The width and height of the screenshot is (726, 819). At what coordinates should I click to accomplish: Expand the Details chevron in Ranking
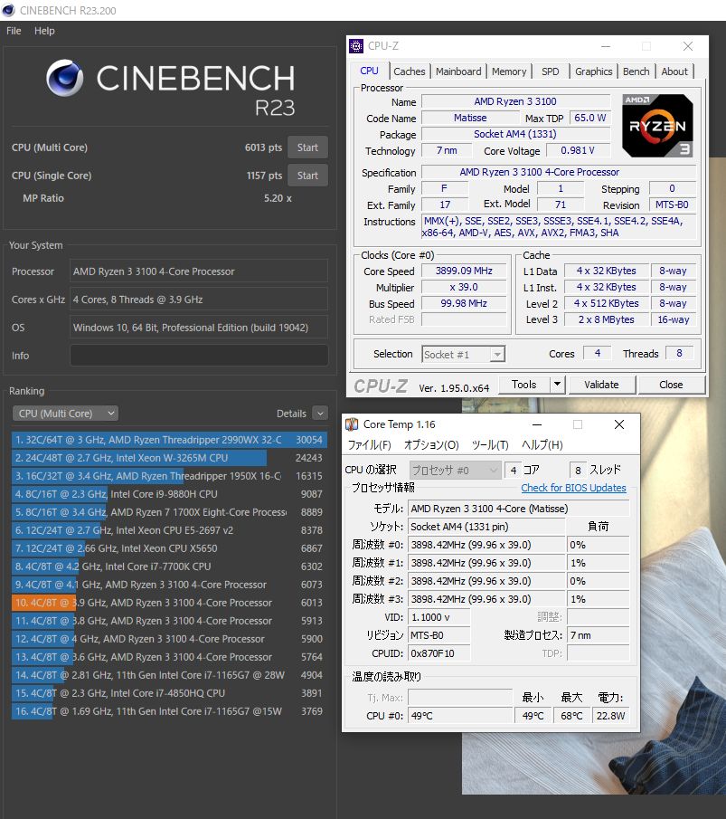tap(320, 414)
